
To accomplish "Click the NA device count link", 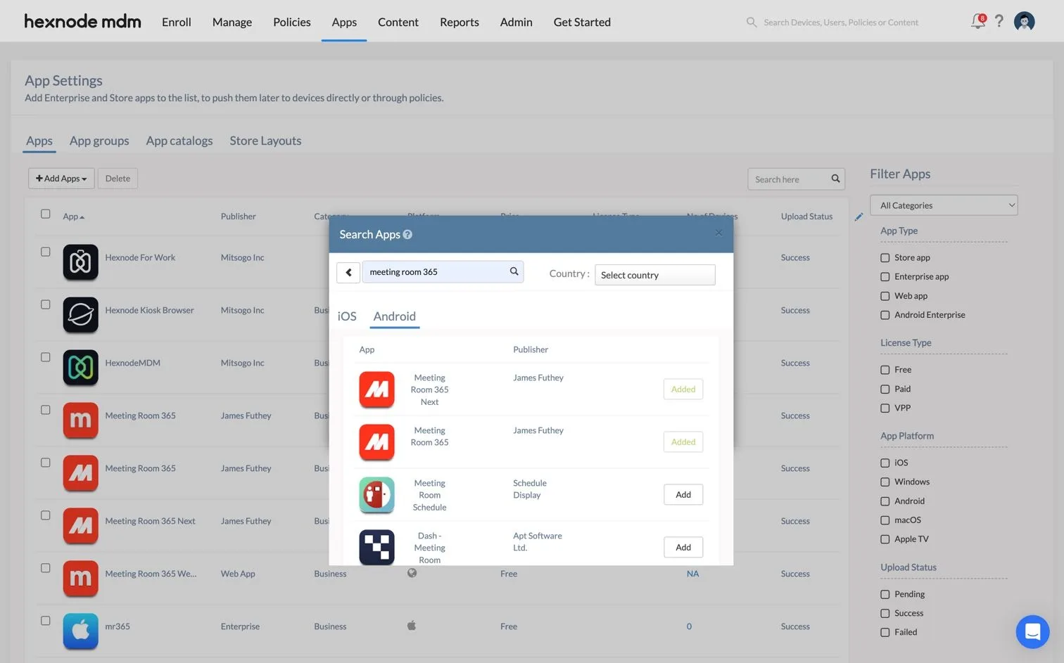I will (x=692, y=574).
